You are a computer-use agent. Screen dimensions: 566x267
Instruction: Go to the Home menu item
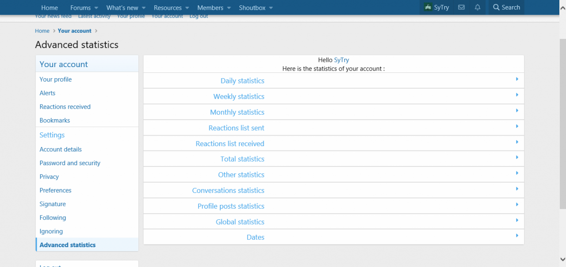(50, 8)
